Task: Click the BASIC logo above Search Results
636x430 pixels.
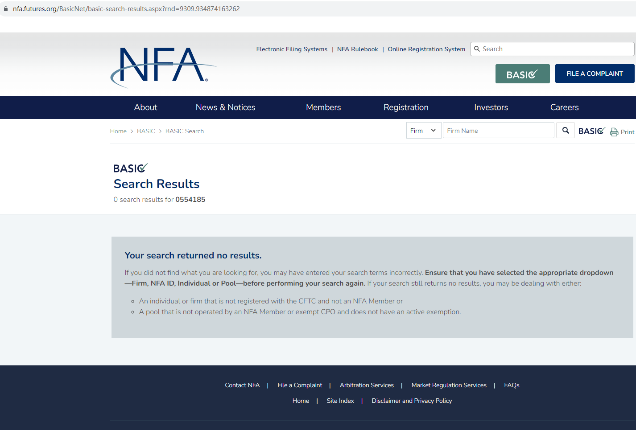Action: click(x=130, y=168)
